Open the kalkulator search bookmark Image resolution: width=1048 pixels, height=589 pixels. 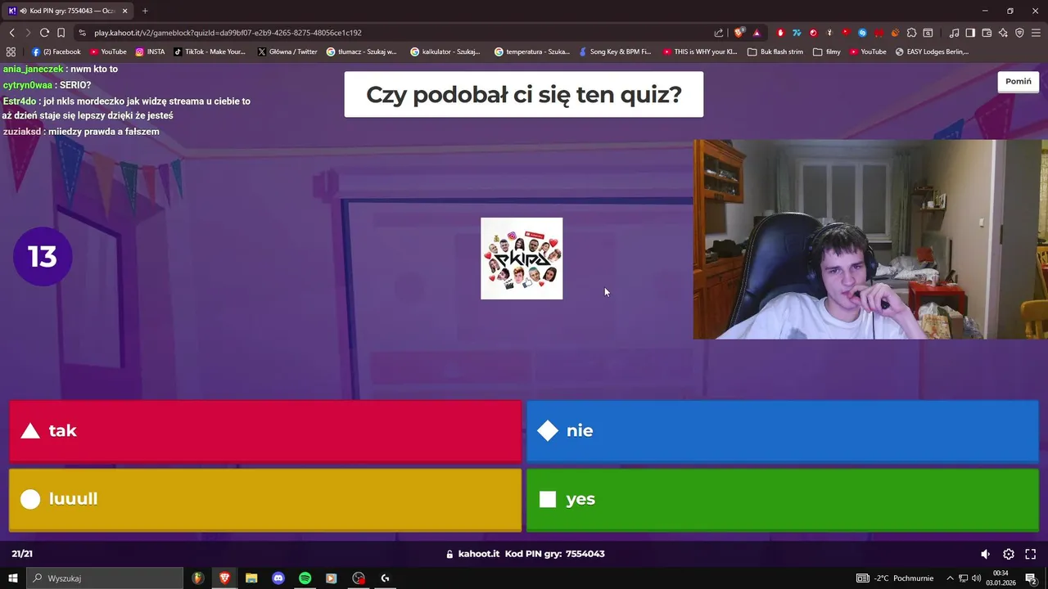point(446,52)
